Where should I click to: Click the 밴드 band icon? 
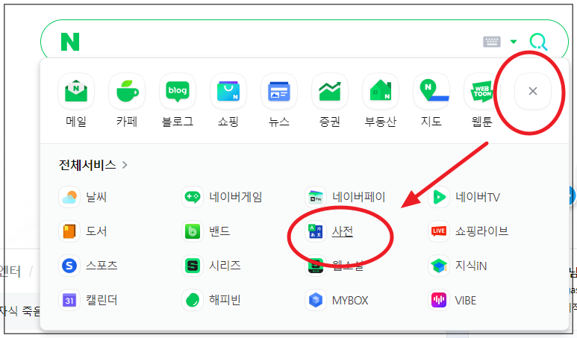click(193, 231)
